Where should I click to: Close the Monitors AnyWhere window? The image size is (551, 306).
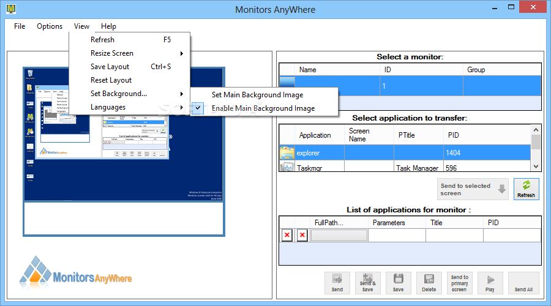(x=533, y=7)
